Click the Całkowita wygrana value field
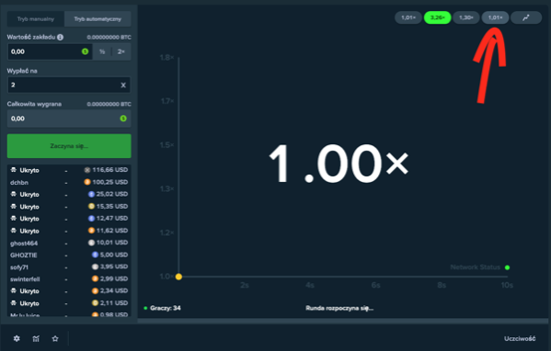The image size is (551, 351). coord(69,119)
